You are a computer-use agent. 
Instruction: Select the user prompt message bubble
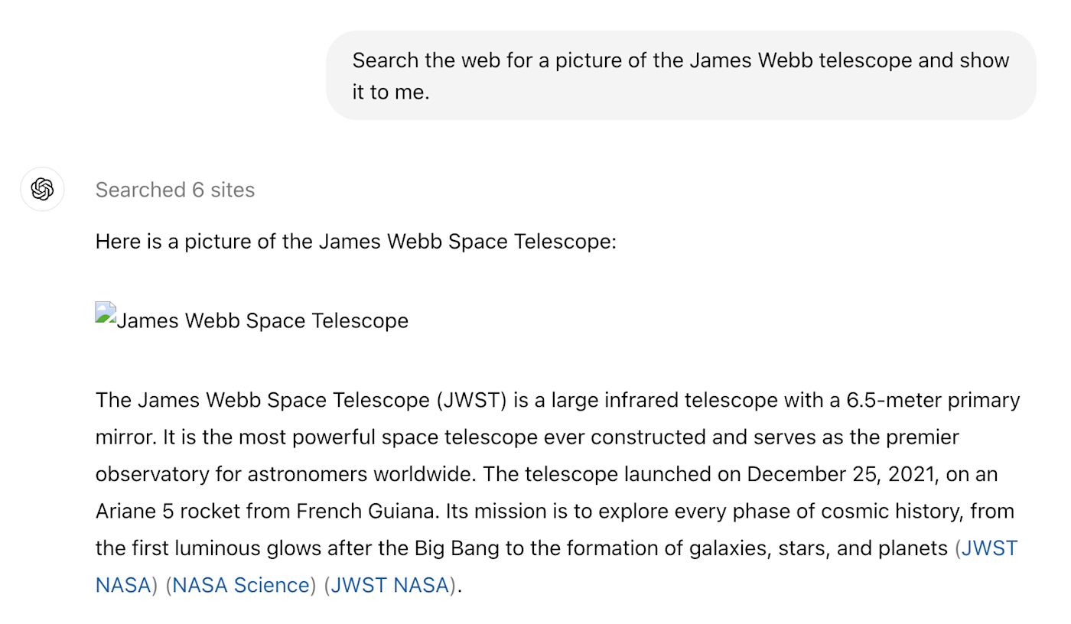[x=681, y=76]
